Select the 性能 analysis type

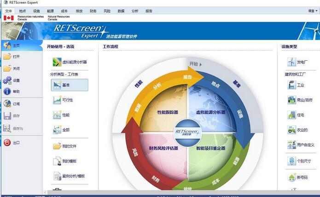(61, 115)
